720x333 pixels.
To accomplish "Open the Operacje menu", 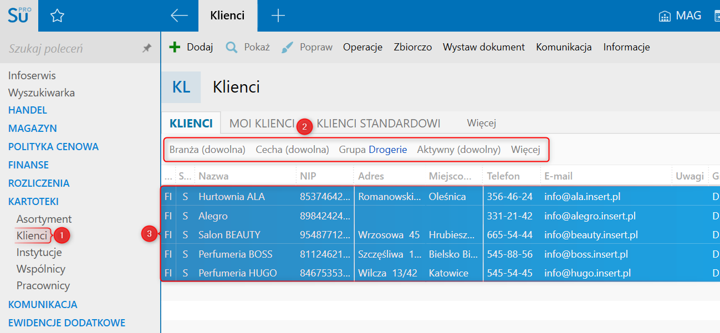I will point(362,47).
